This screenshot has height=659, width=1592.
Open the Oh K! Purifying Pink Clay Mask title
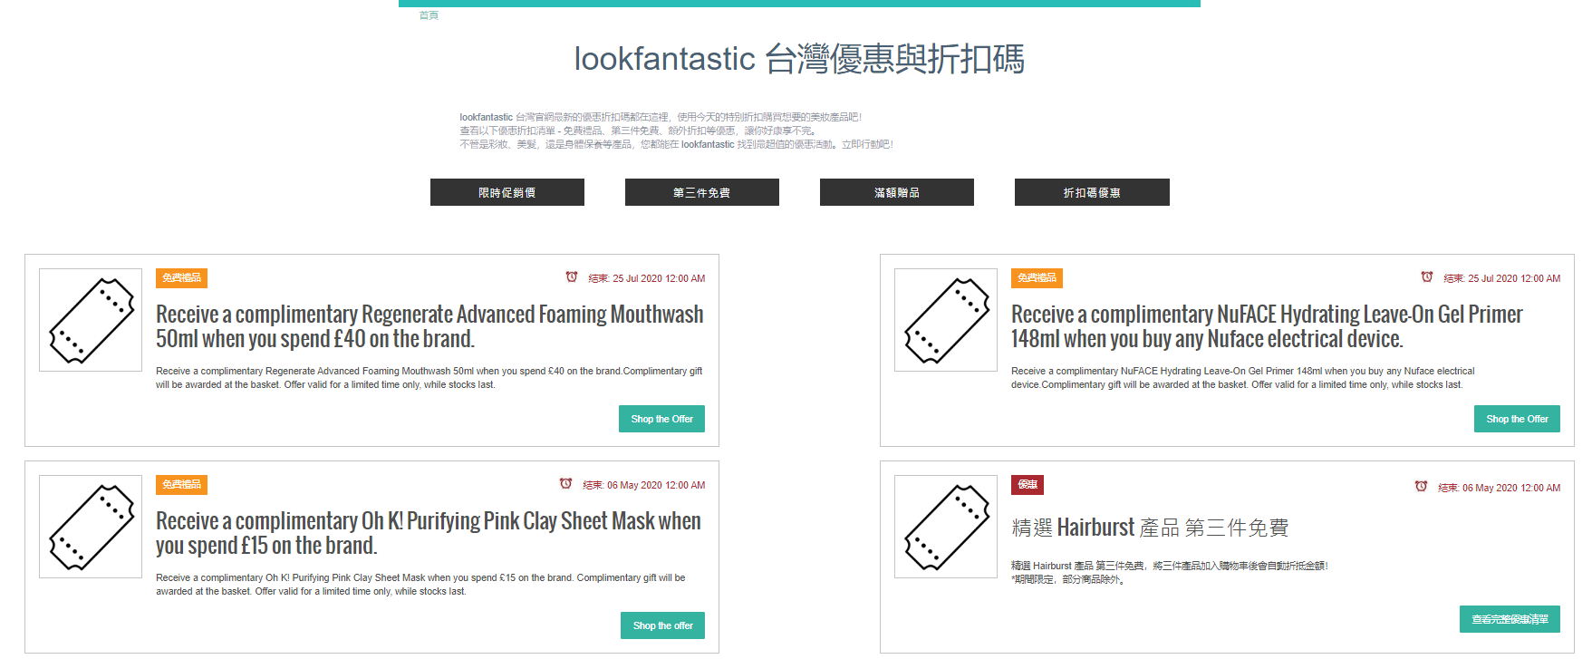click(x=429, y=533)
